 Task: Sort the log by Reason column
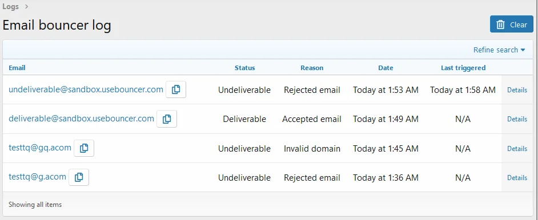tap(312, 68)
